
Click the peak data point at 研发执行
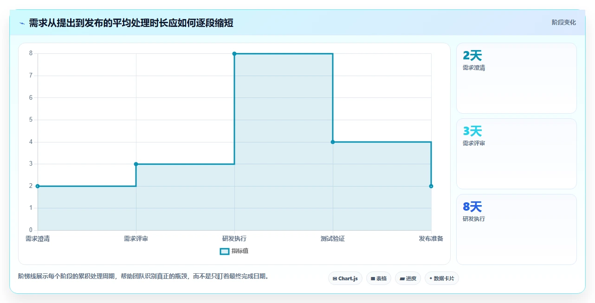[x=234, y=54]
